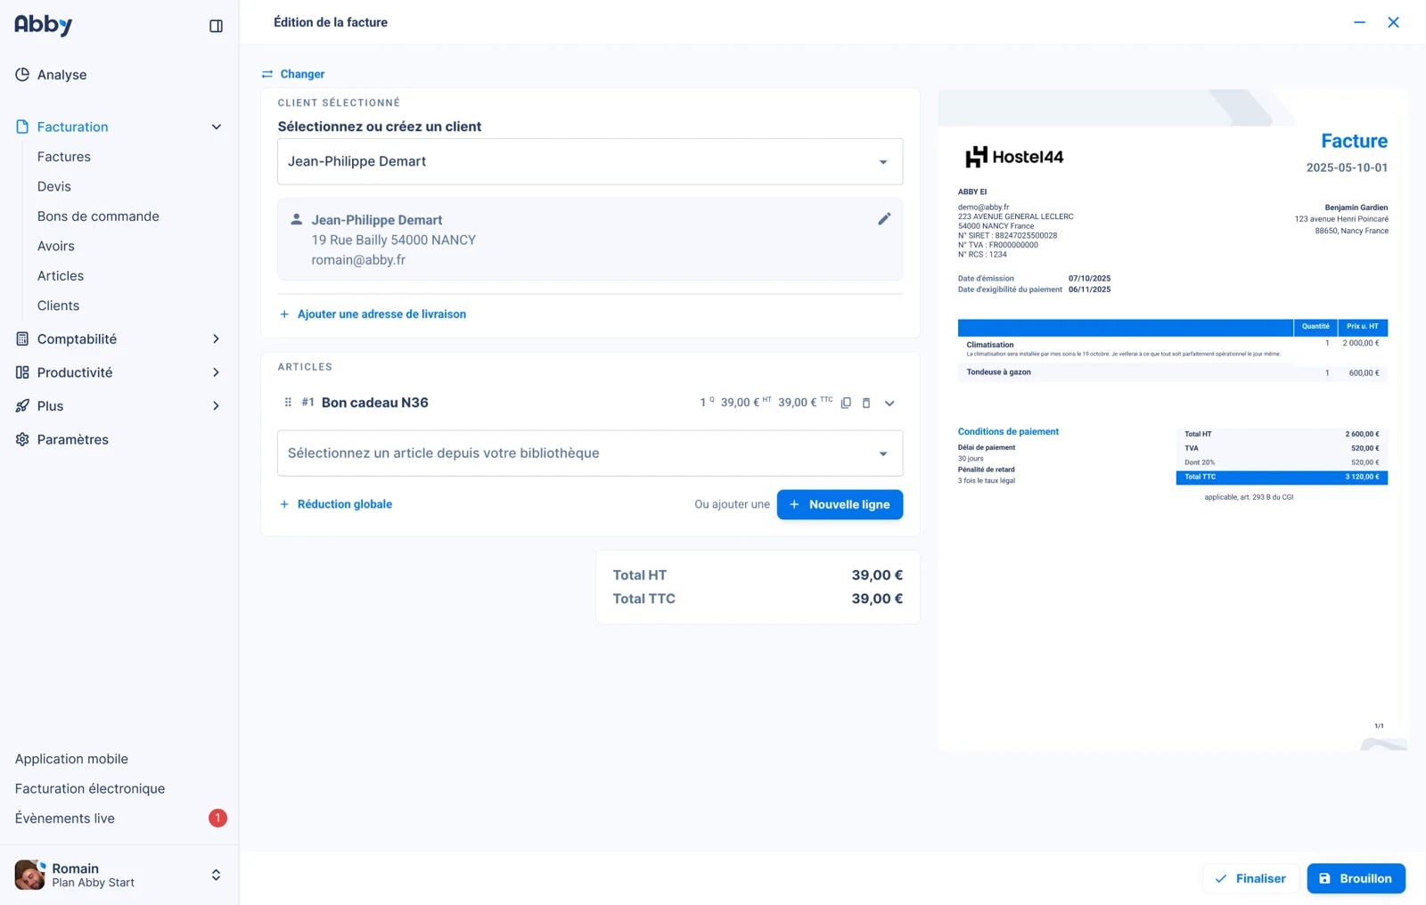Save the invoice as Brouillon
This screenshot has height=905, width=1426.
pos(1356,878)
